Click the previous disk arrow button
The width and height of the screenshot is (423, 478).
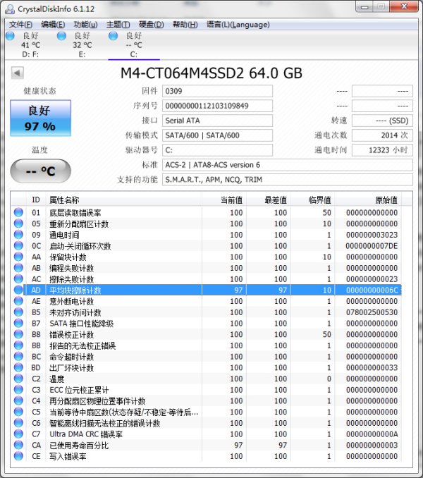pyautogui.click(x=18, y=73)
